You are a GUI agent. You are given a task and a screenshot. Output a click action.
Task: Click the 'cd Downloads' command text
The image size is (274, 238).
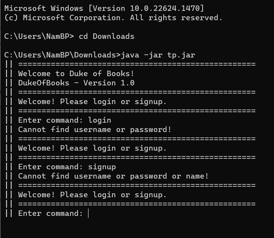[x=107, y=36]
